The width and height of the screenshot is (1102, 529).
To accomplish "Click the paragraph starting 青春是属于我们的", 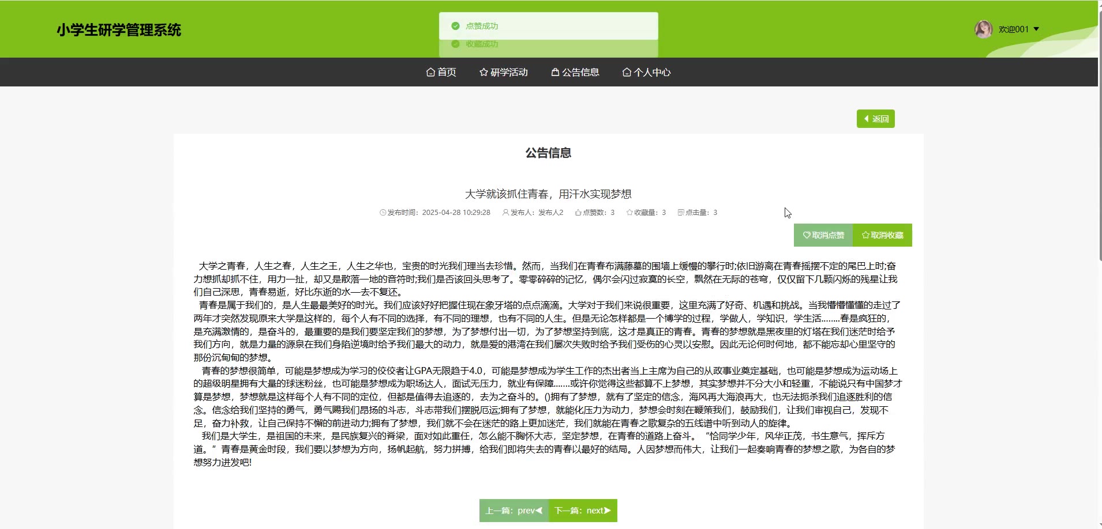I will (x=547, y=331).
